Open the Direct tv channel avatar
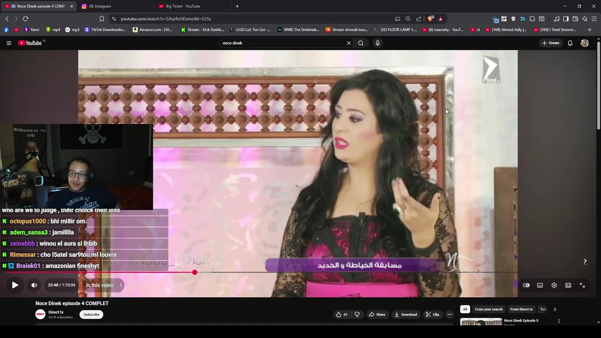601x338 pixels. point(40,315)
